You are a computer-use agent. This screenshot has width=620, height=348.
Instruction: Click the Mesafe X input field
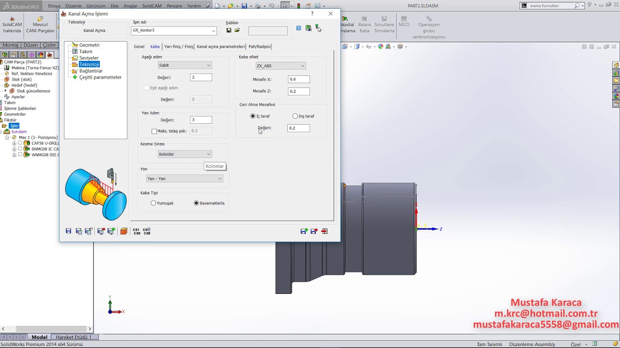point(299,79)
